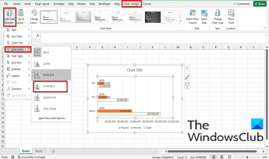Expand the formula bar chevron

point(266,35)
